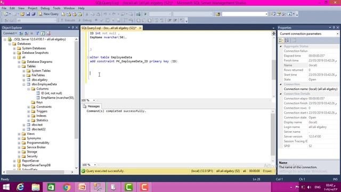Open the available databases dropdown showing ali
341x192 pixels.
(37, 20)
